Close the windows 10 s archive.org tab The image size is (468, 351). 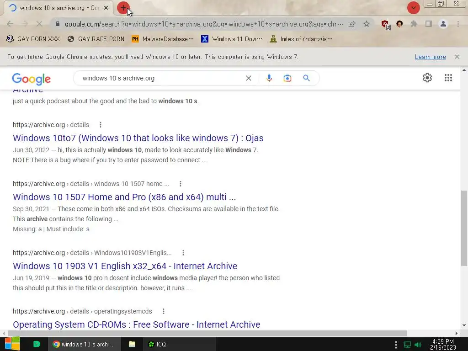(x=106, y=8)
